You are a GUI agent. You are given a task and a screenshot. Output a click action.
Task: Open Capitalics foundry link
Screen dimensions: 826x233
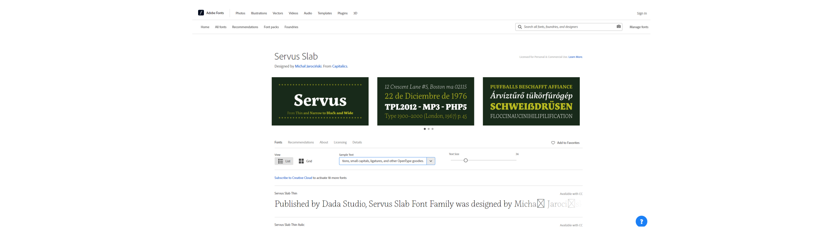pos(339,66)
